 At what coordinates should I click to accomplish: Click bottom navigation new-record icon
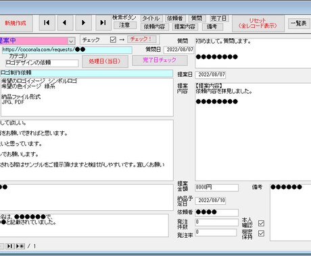[x=20, y=246]
